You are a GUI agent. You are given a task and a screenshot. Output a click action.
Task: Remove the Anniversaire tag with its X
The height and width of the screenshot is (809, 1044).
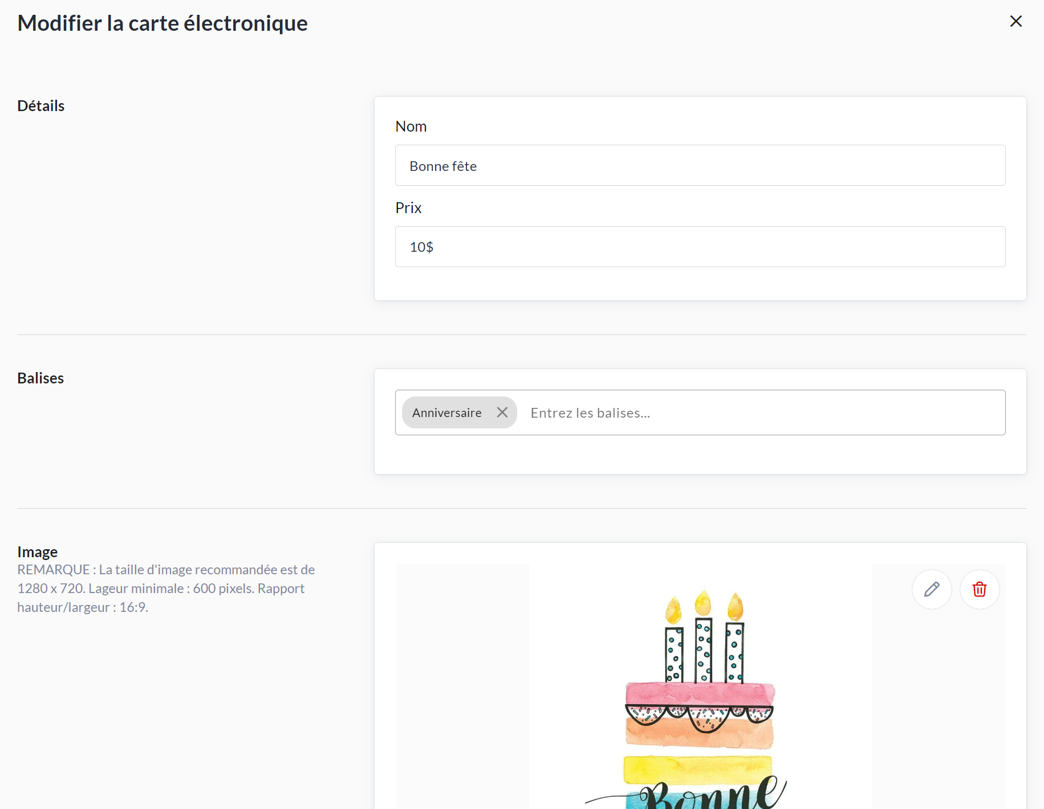coord(502,412)
